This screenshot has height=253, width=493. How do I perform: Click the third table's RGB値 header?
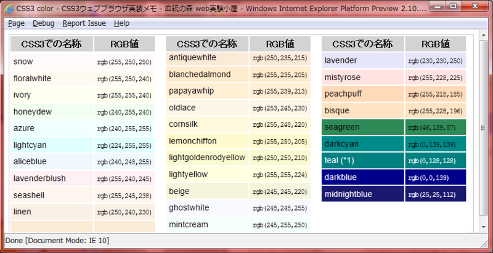point(436,44)
